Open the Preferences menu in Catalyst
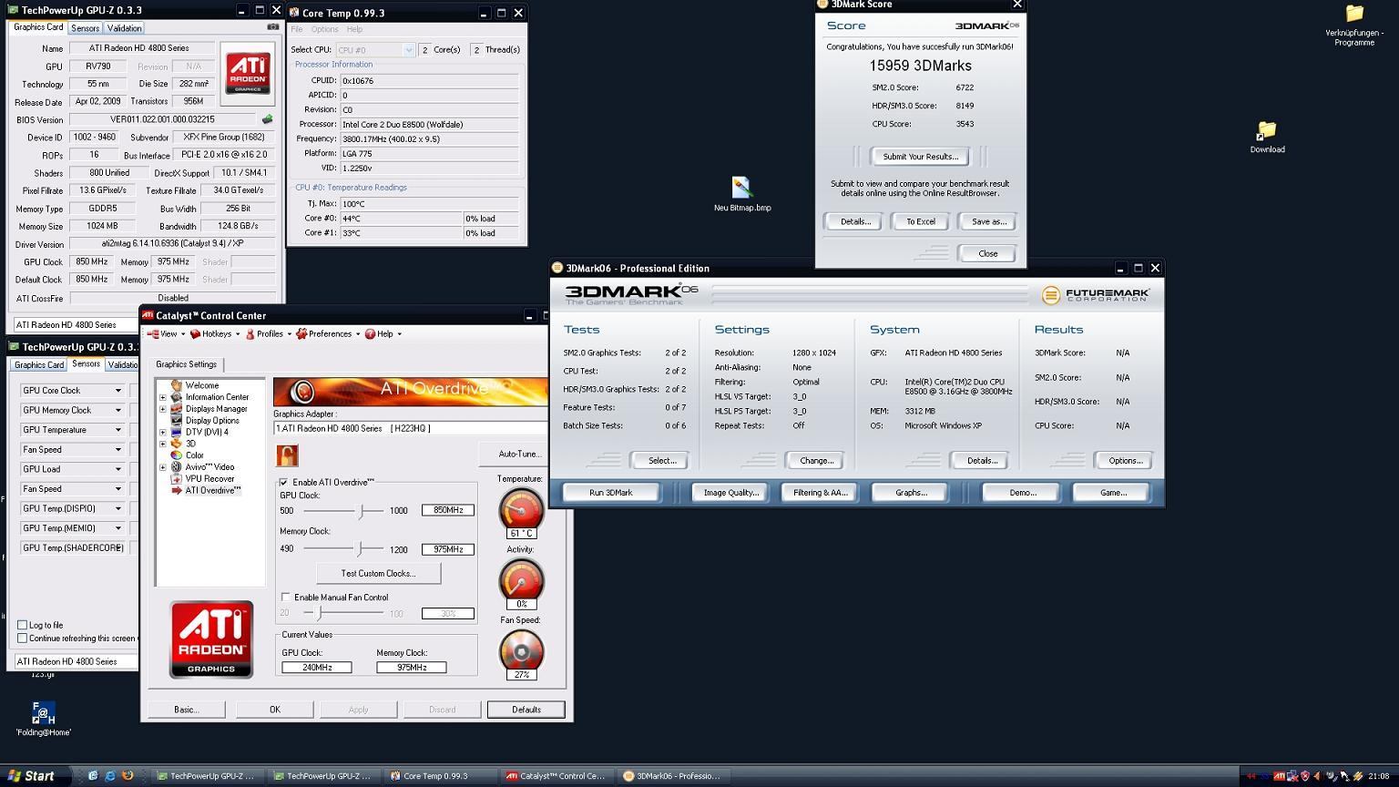1399x787 pixels. tap(328, 334)
